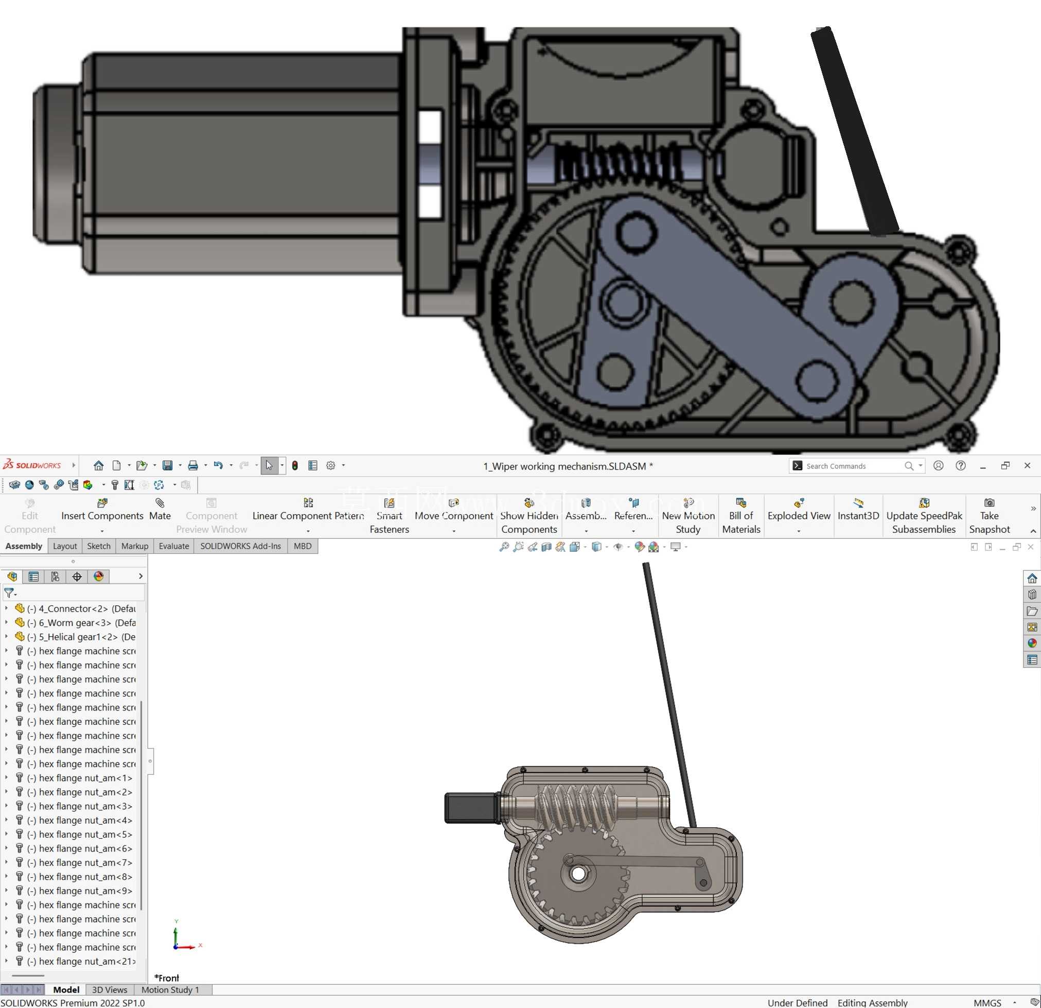
Task: Print the document with the printer icon
Action: click(x=193, y=465)
